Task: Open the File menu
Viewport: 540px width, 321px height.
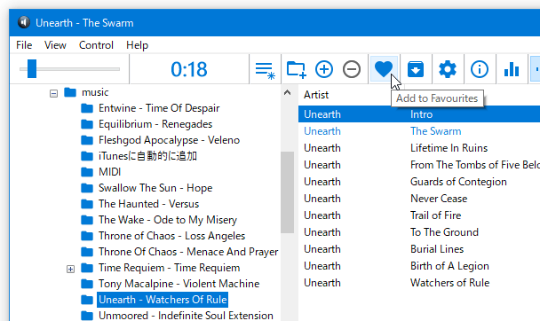Action: point(24,45)
